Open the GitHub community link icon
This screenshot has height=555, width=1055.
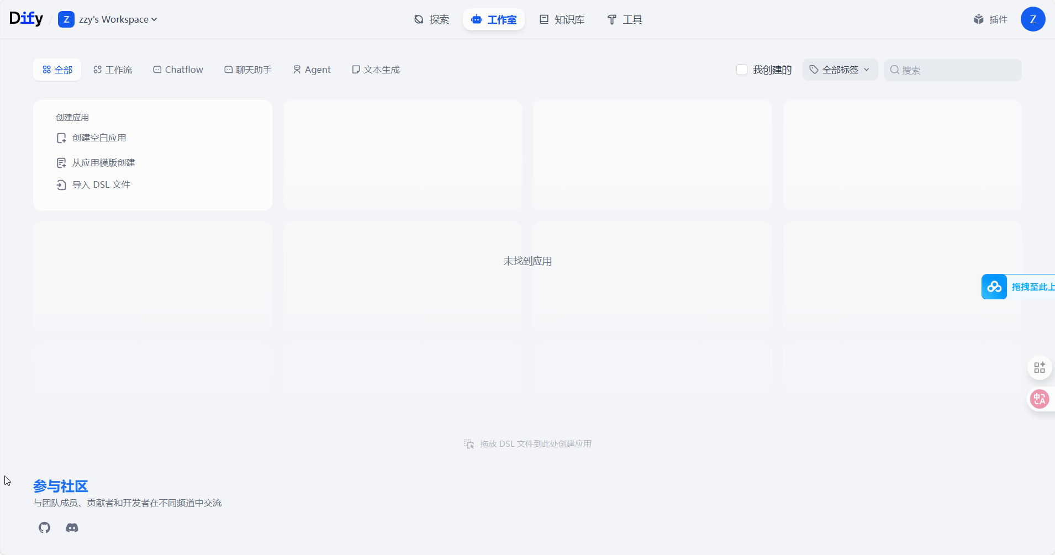[x=45, y=528]
